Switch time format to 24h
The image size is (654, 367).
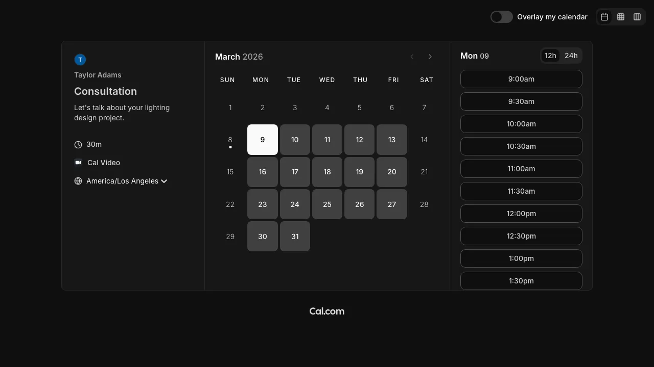pyautogui.click(x=571, y=56)
